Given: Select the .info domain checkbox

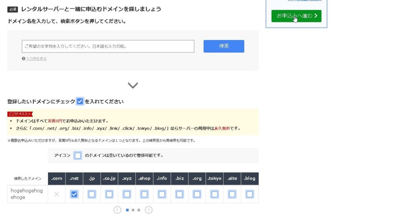Looking at the screenshot, I should click(x=162, y=194).
